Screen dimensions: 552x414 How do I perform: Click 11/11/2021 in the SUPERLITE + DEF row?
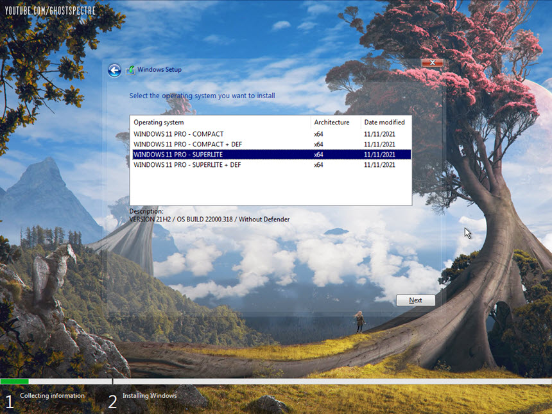[x=379, y=165]
